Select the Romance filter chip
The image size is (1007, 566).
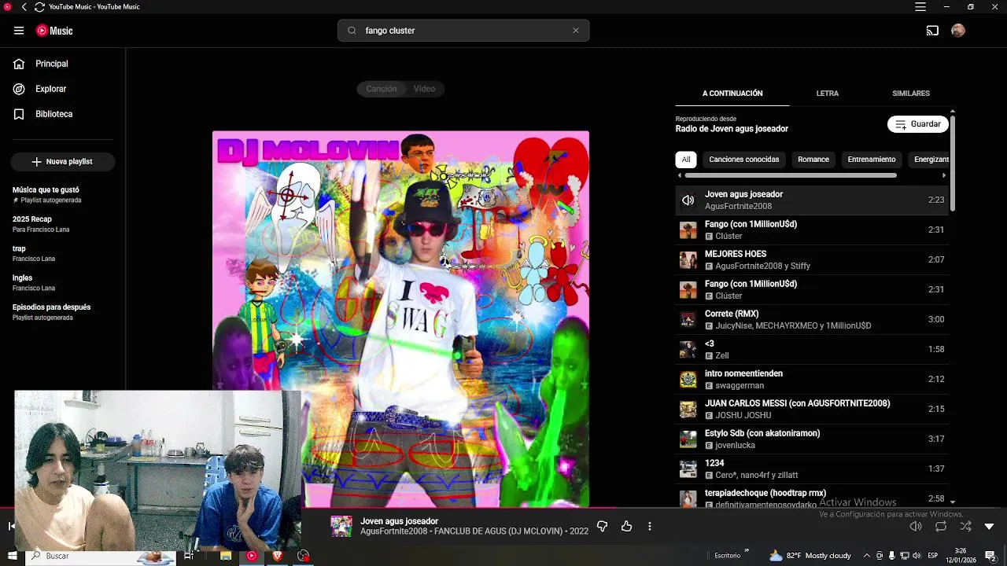(x=813, y=160)
